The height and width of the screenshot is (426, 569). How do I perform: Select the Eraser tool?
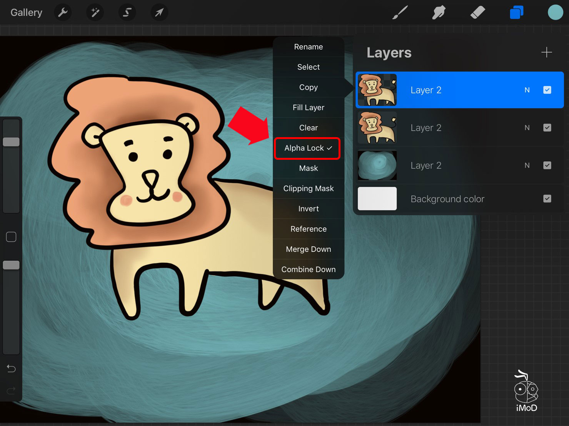point(477,13)
